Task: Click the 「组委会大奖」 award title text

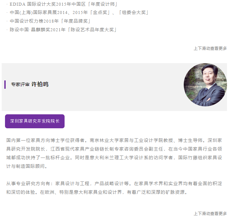Action: point(134,13)
